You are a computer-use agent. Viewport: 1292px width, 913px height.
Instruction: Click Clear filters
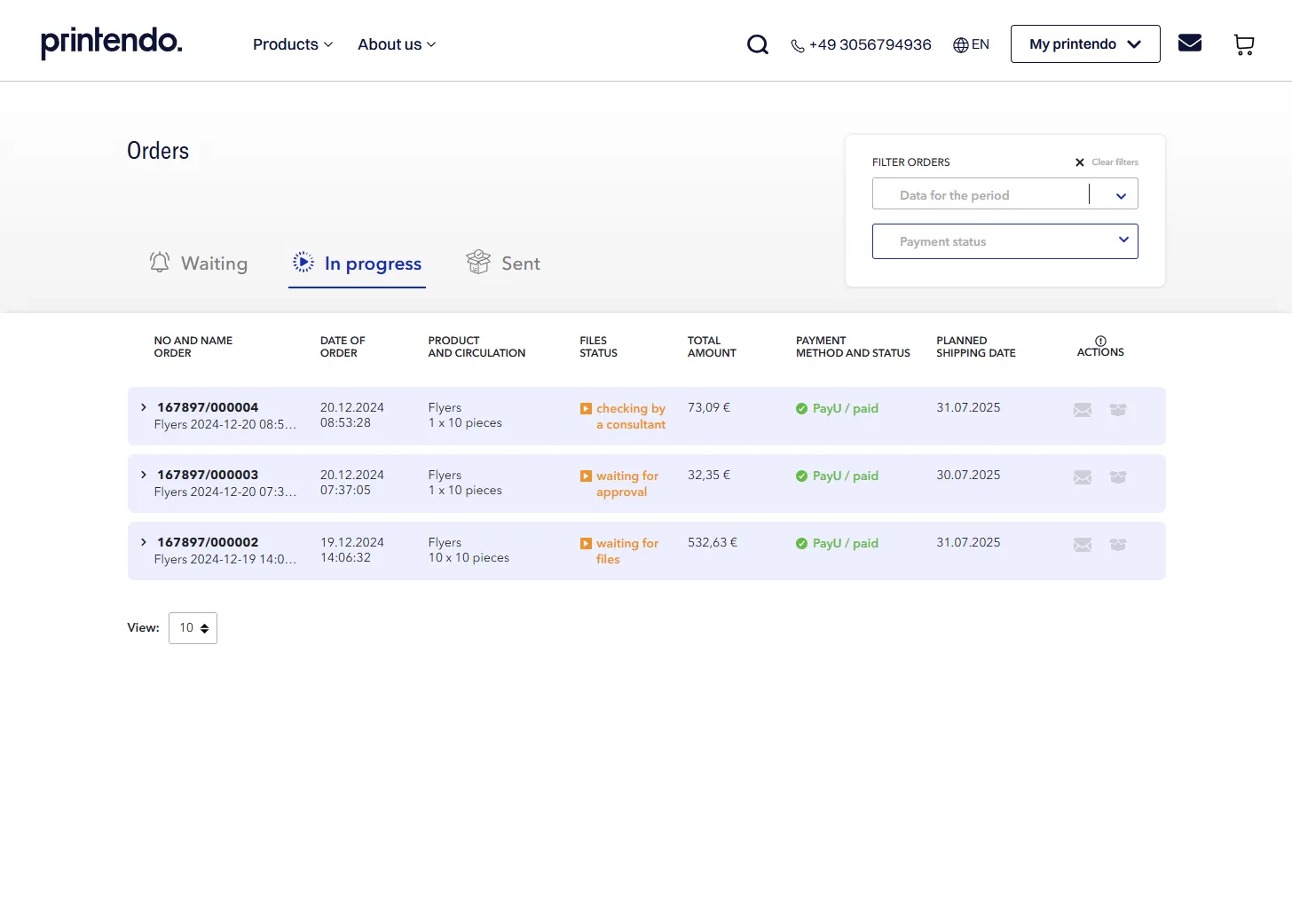1107,162
